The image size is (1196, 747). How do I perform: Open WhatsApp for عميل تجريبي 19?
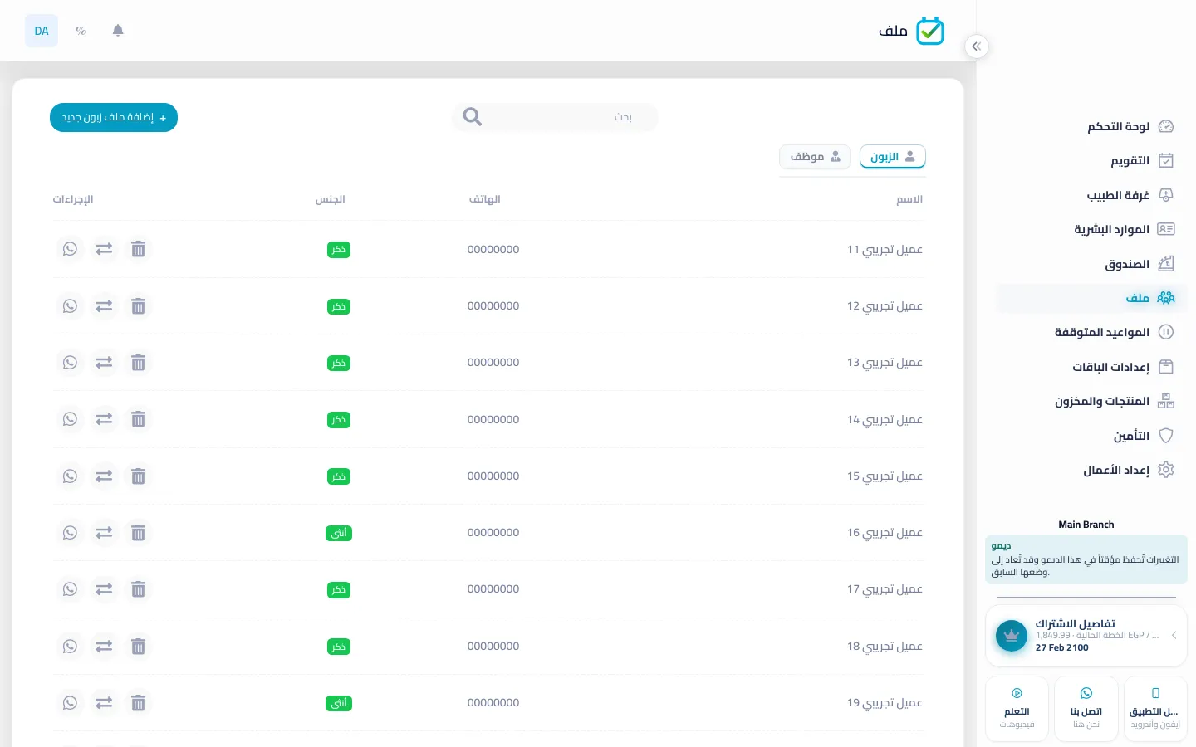pos(70,703)
